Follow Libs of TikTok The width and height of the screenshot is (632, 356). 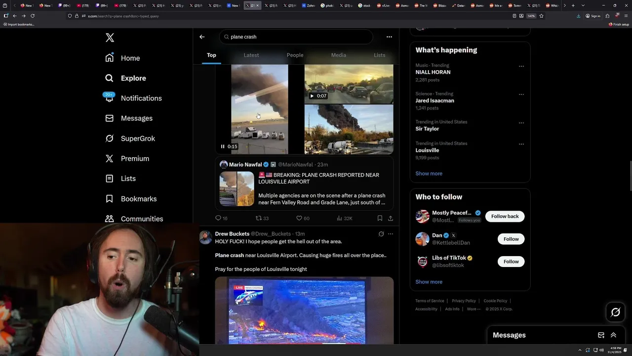pos(511,262)
